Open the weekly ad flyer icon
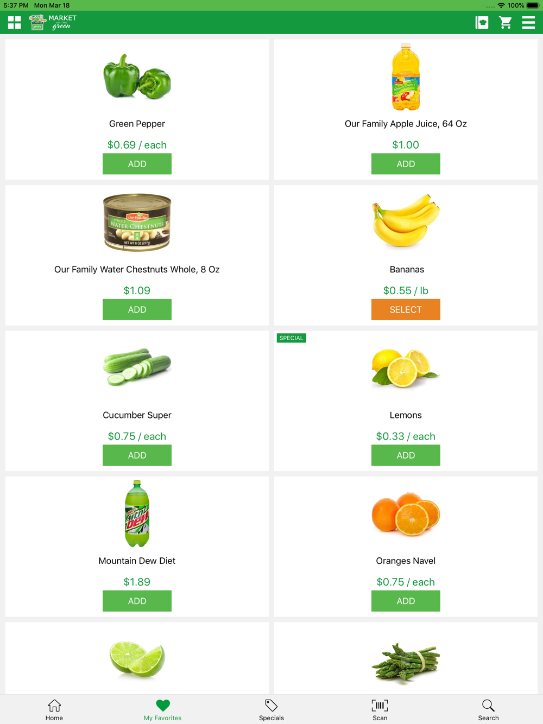Screen dimensions: 543x724 (x=482, y=22)
